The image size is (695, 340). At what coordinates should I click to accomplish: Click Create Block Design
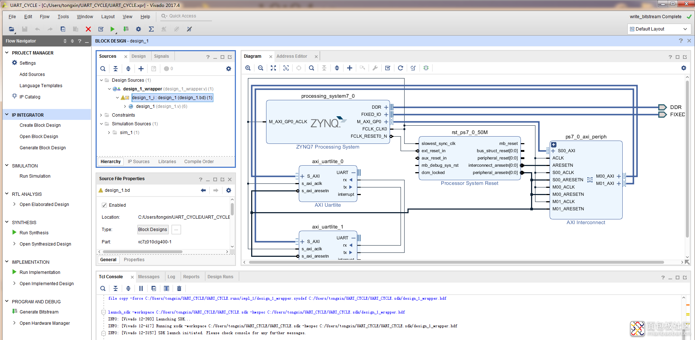pyautogui.click(x=40, y=125)
